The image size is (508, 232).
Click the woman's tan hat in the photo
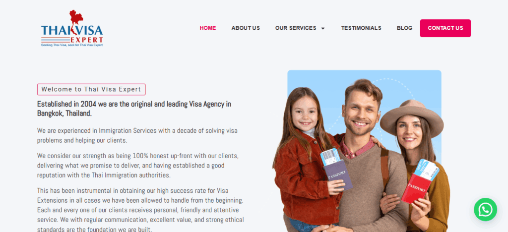click(x=412, y=117)
